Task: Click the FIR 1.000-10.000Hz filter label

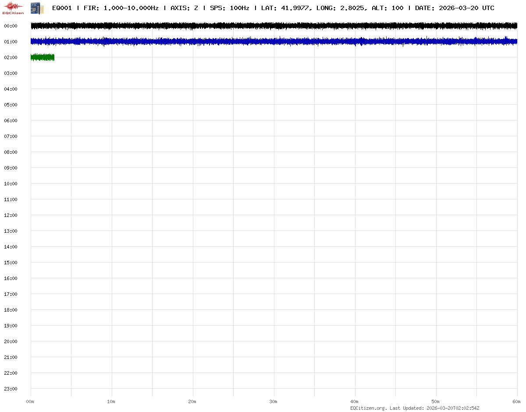Action: (121, 8)
